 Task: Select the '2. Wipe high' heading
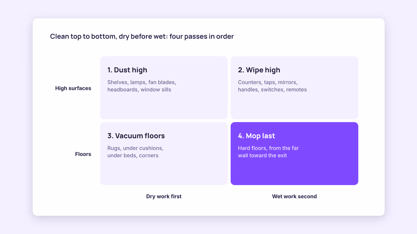(x=259, y=70)
